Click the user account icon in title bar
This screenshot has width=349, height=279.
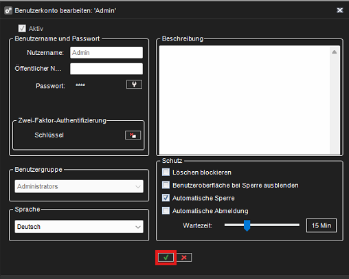click(8, 10)
